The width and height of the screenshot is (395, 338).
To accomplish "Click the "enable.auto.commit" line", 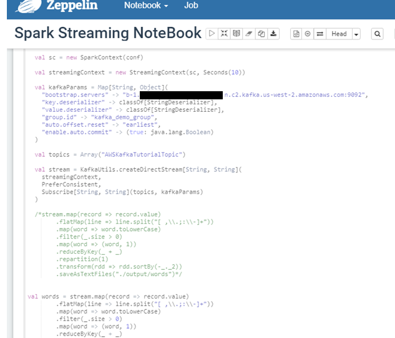I will click(x=128, y=132).
